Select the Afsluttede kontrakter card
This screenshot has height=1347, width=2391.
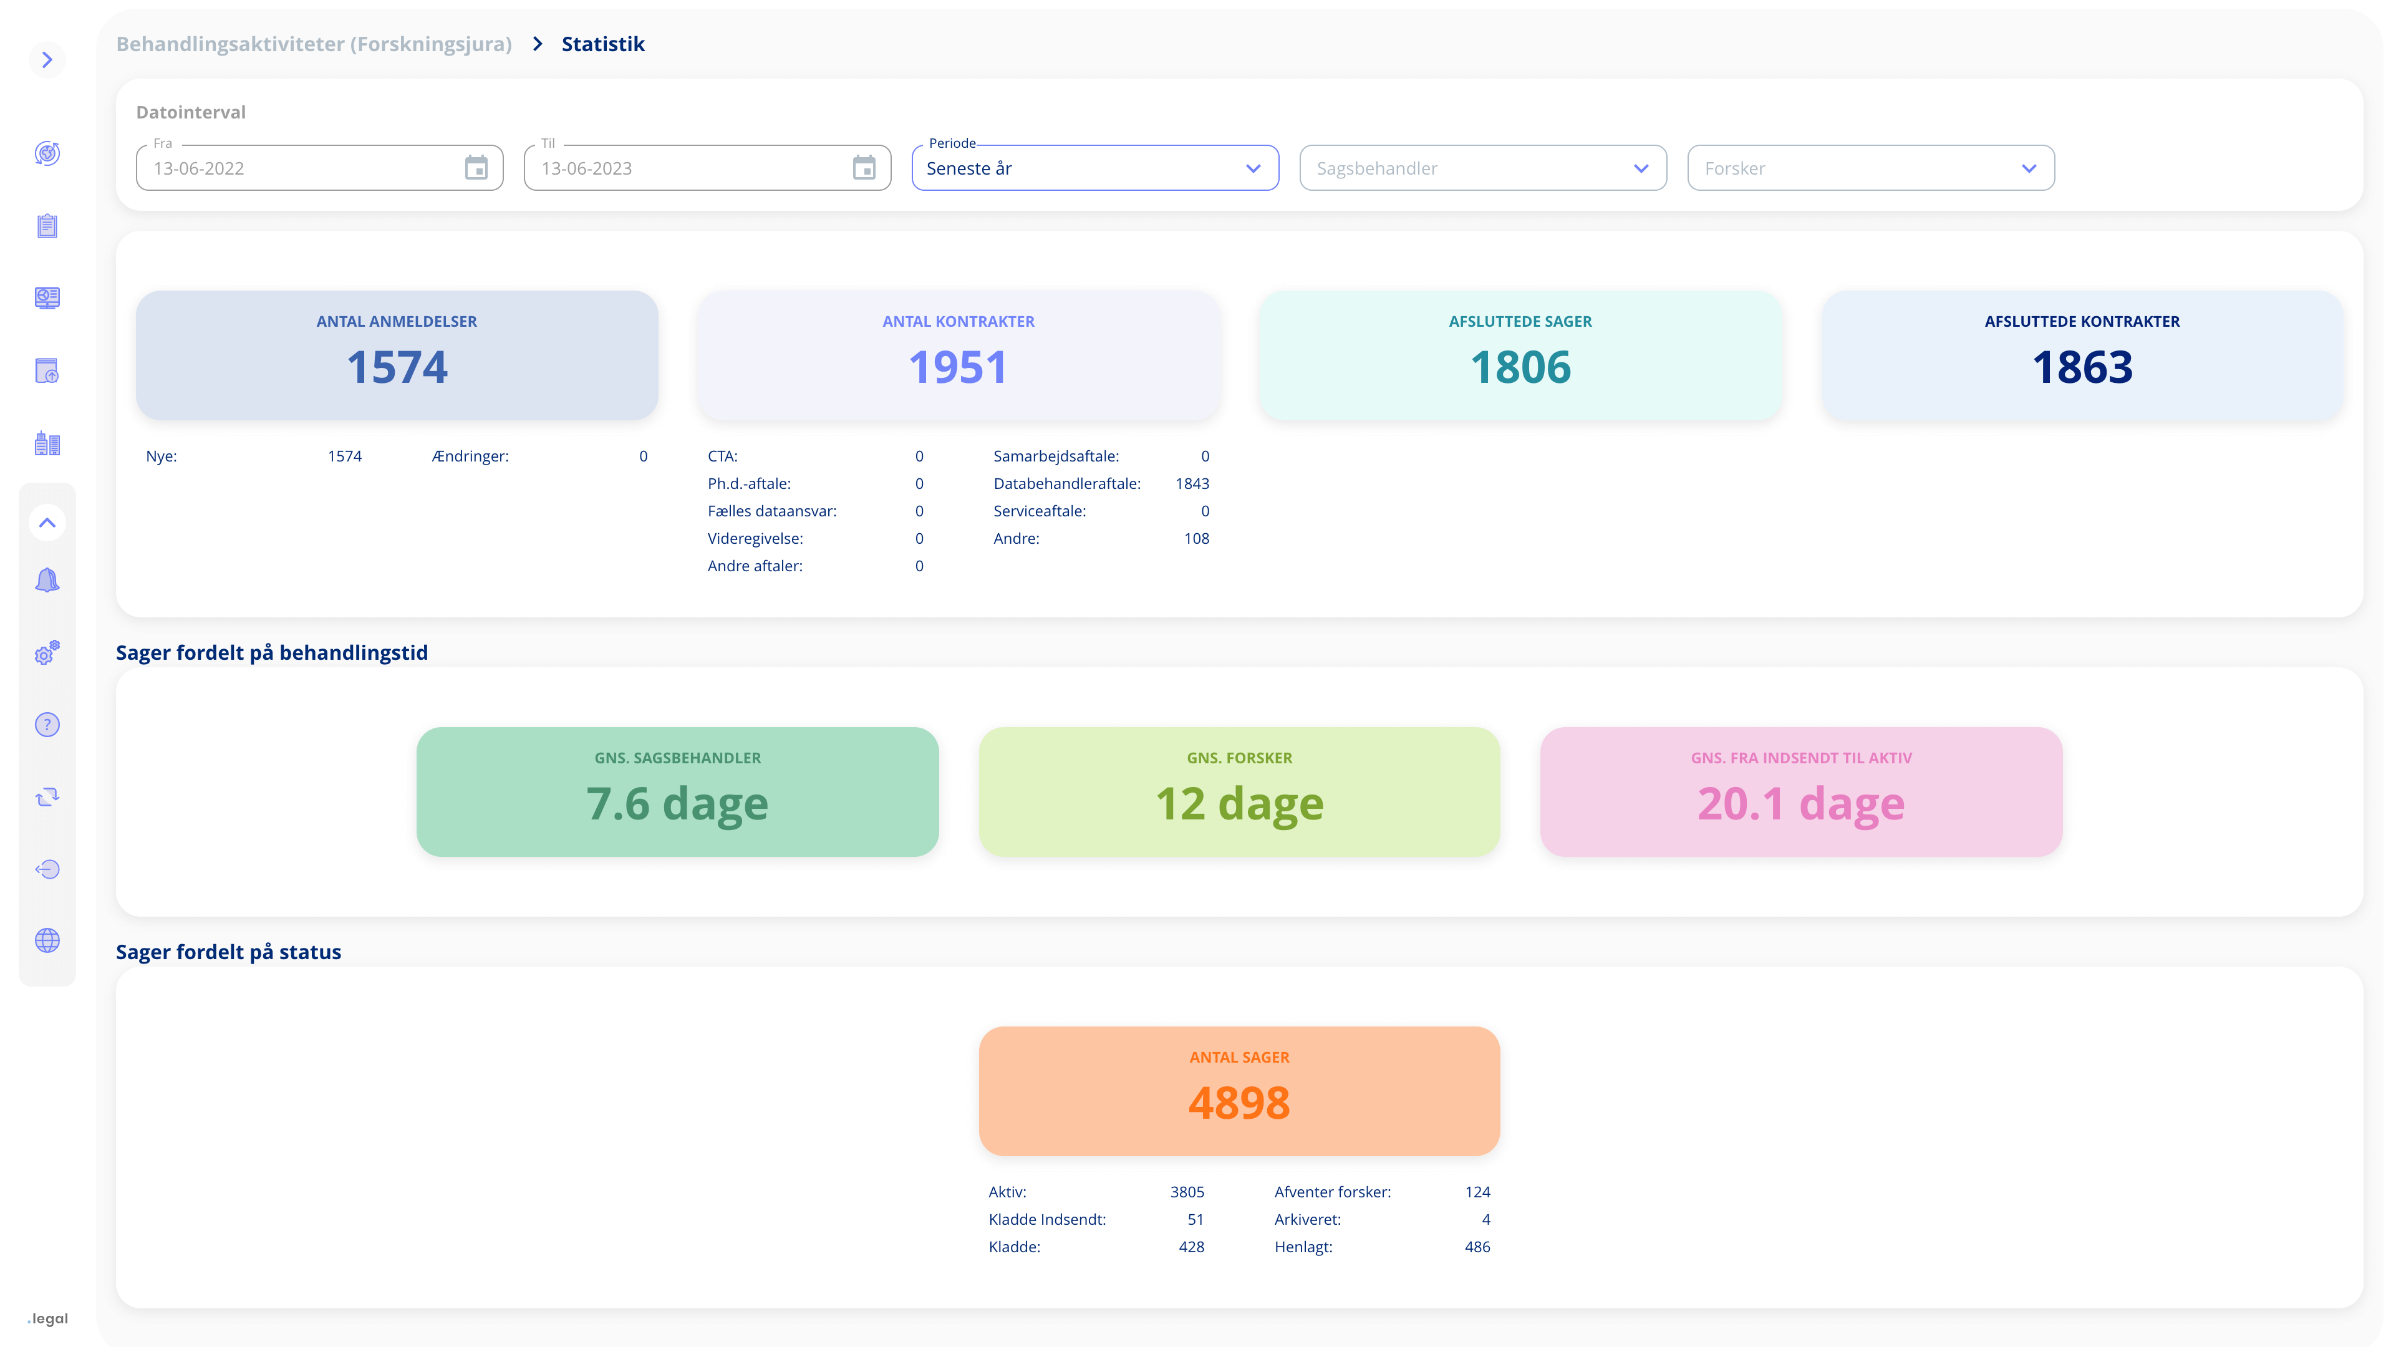[2083, 355]
